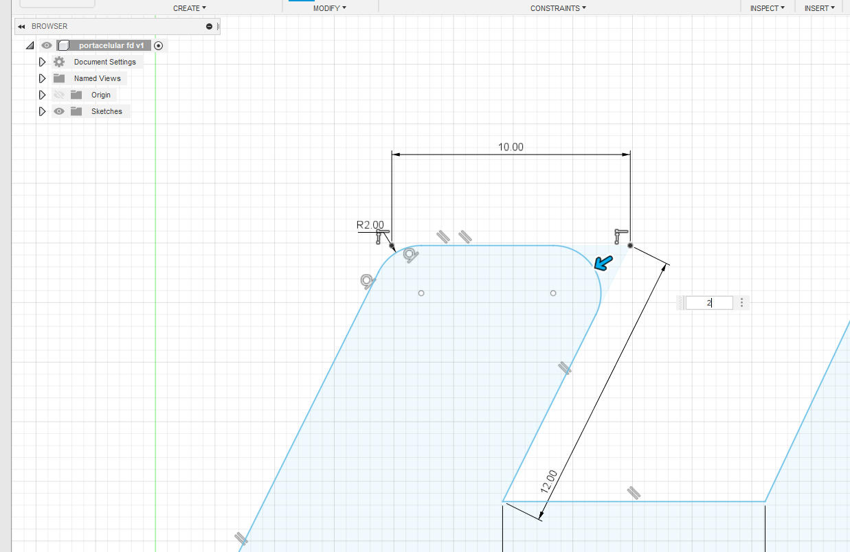The image size is (850, 552).
Task: Hide the Sketches folder via eye icon
Action: click(x=59, y=111)
